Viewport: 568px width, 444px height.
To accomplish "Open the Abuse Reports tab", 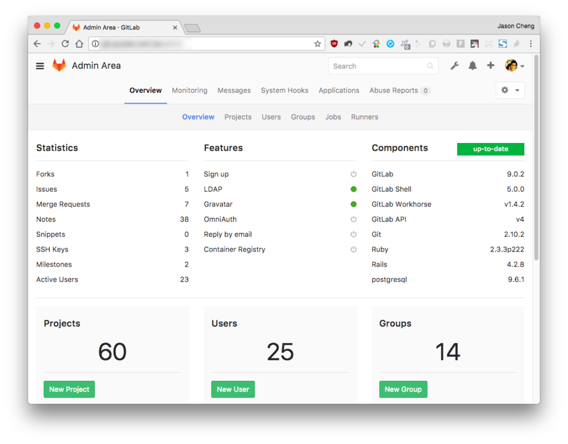I will (399, 90).
